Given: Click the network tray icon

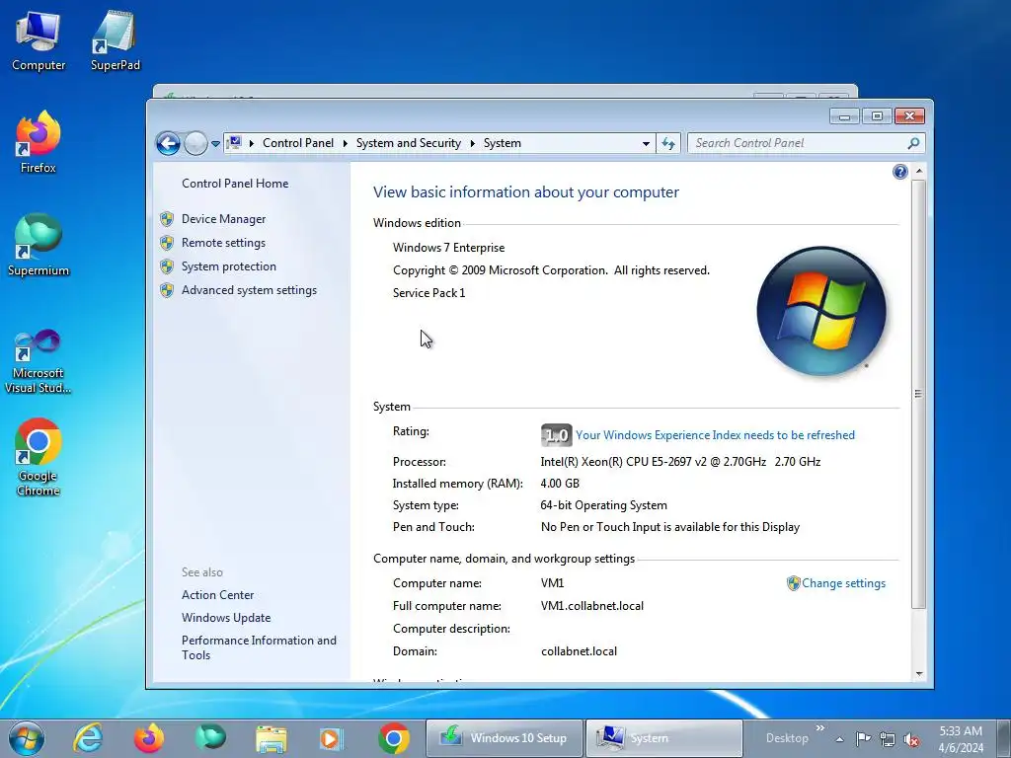Looking at the screenshot, I should 888,739.
